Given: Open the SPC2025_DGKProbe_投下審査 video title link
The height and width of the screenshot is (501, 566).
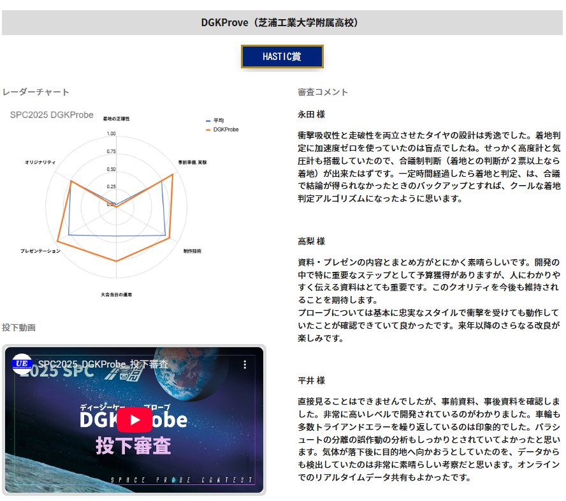Looking at the screenshot, I should pos(103,364).
